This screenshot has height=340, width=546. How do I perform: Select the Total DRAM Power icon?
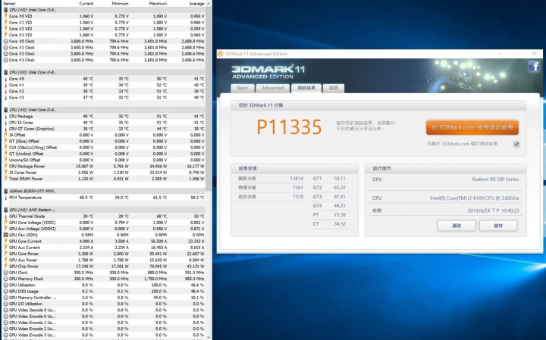(5, 179)
